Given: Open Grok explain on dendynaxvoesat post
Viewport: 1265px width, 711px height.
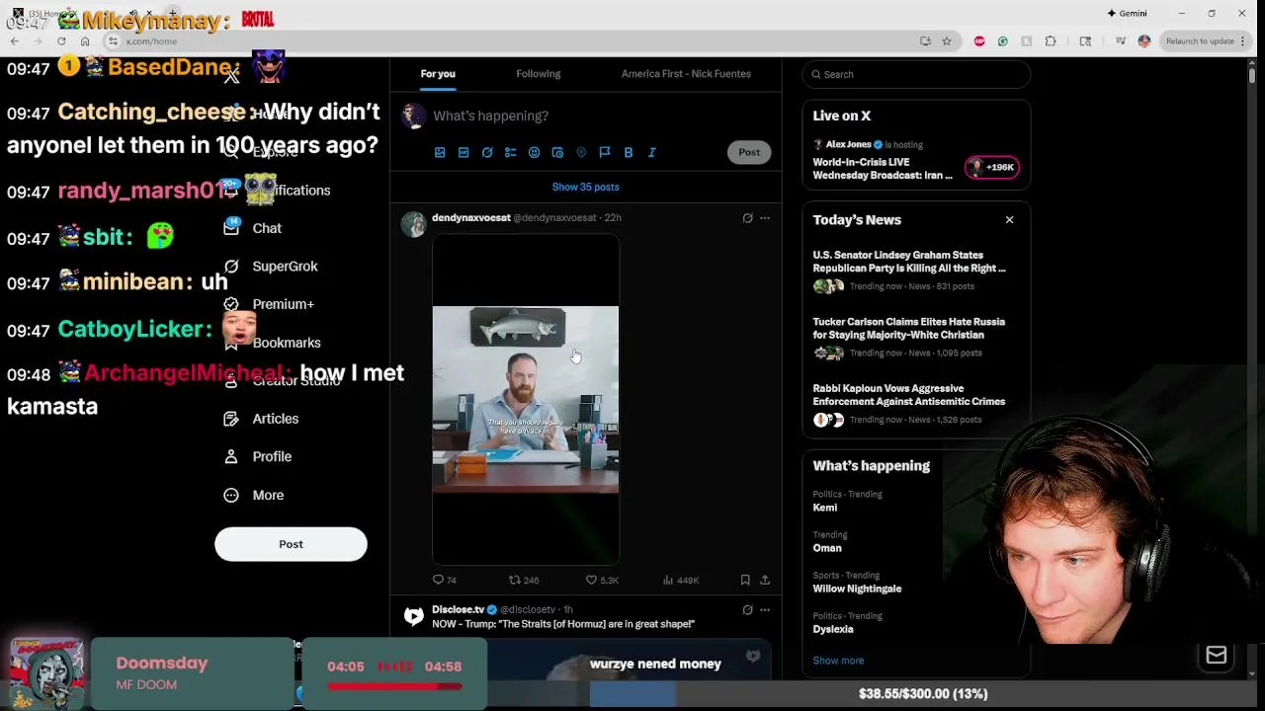Looking at the screenshot, I should (747, 218).
